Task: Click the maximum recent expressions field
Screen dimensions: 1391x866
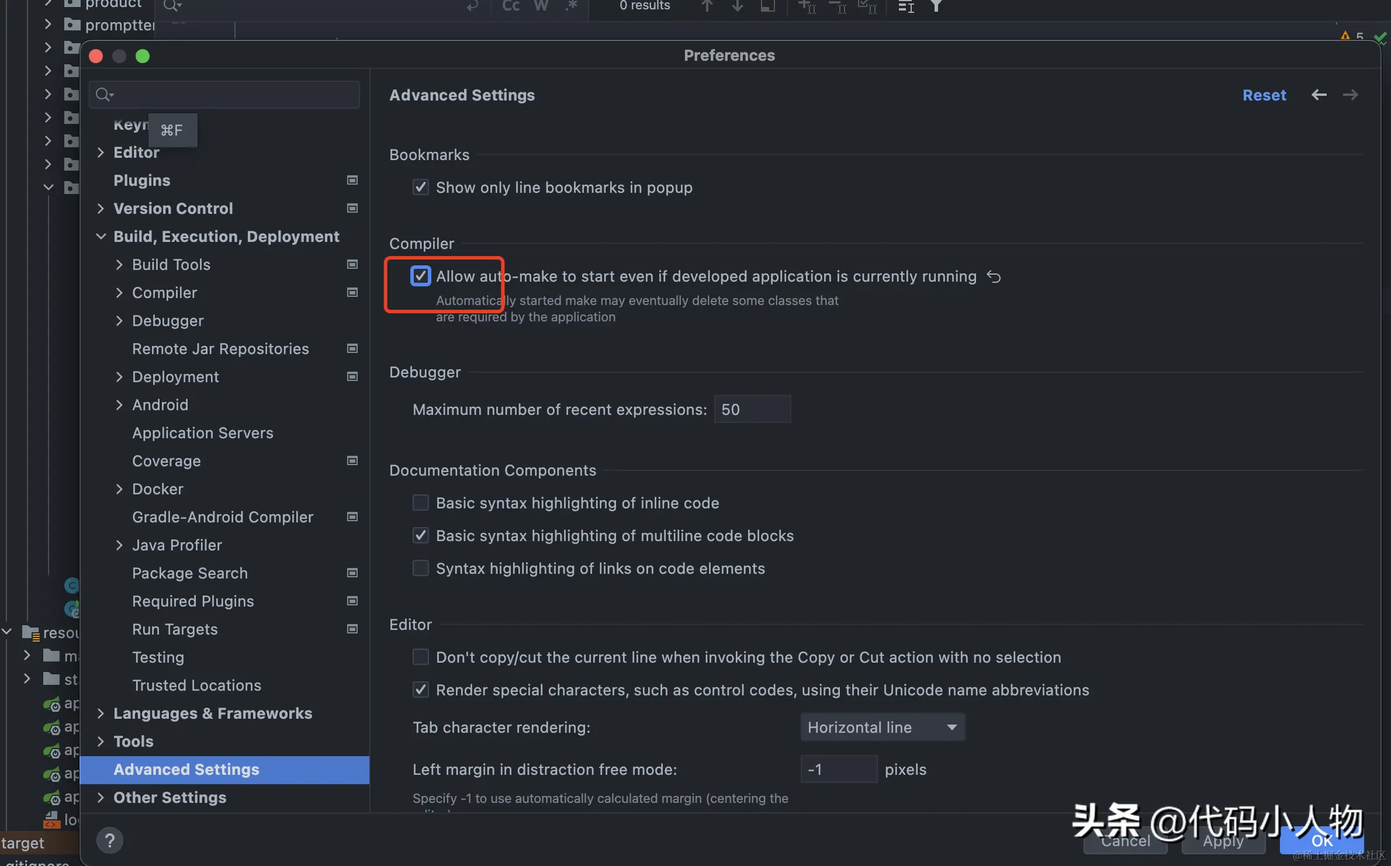Action: pyautogui.click(x=752, y=409)
